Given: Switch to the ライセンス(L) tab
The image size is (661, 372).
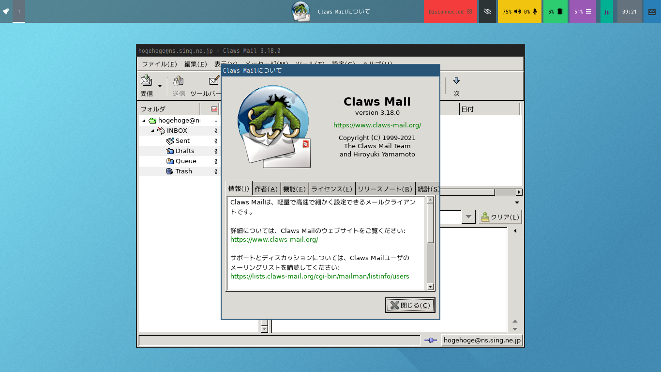Looking at the screenshot, I should coord(331,189).
